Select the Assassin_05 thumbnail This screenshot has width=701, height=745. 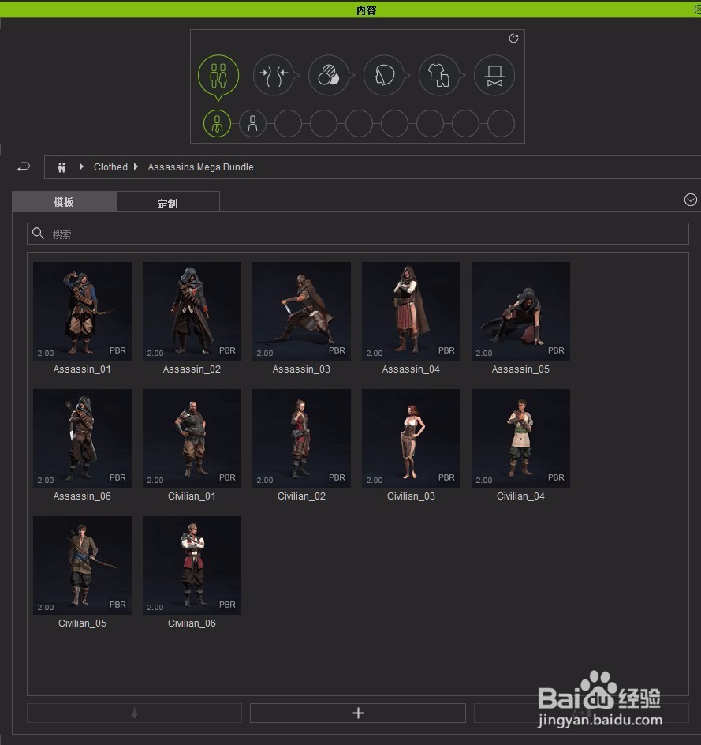(520, 311)
